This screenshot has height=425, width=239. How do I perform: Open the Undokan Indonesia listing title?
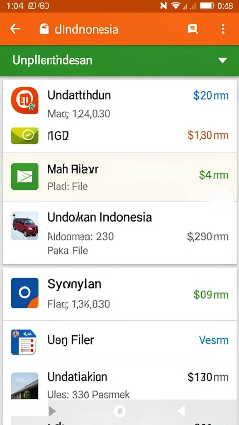(100, 217)
